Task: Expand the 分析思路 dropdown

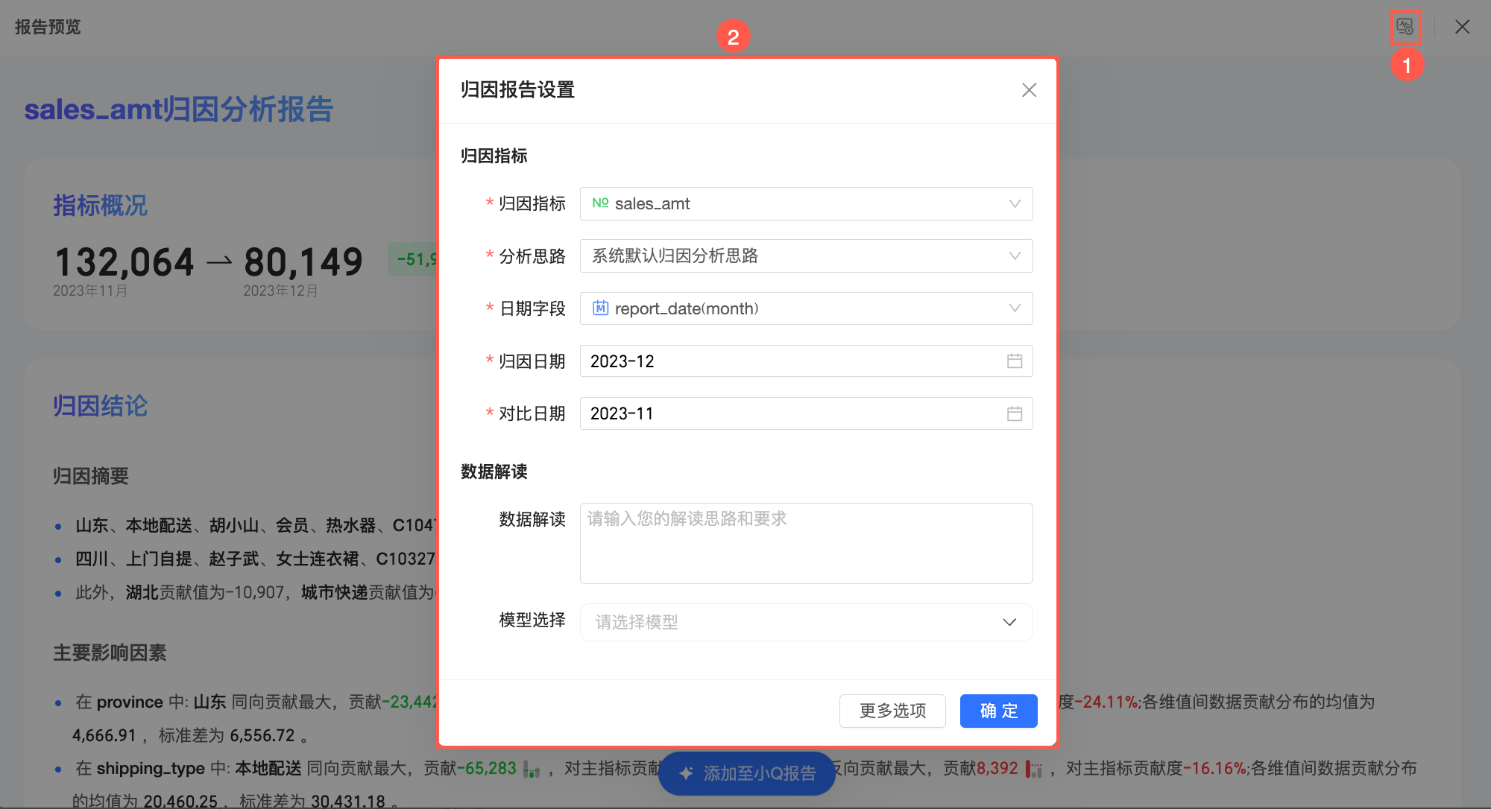Action: [x=1014, y=256]
